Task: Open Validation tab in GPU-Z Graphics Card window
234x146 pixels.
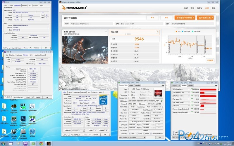Action: 137,86
